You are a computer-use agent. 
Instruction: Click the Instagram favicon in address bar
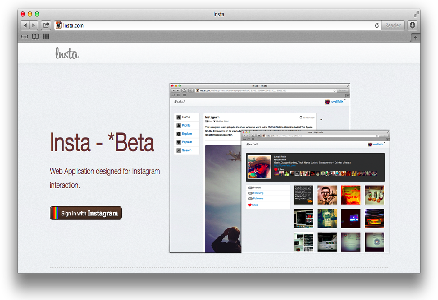(58, 25)
